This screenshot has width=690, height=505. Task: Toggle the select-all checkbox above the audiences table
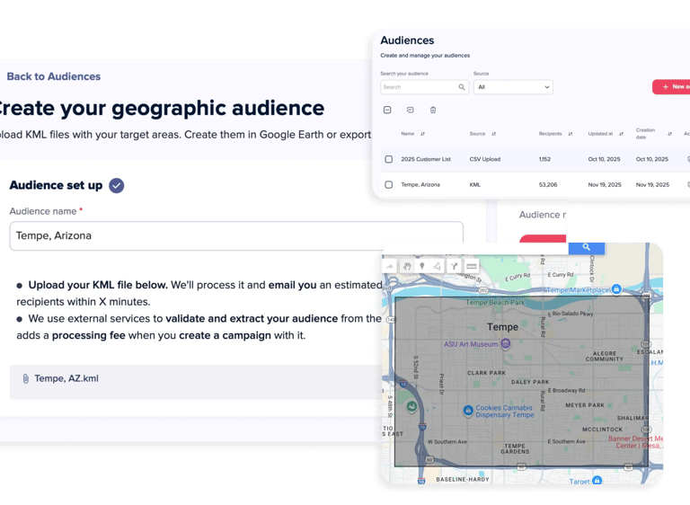tap(387, 110)
